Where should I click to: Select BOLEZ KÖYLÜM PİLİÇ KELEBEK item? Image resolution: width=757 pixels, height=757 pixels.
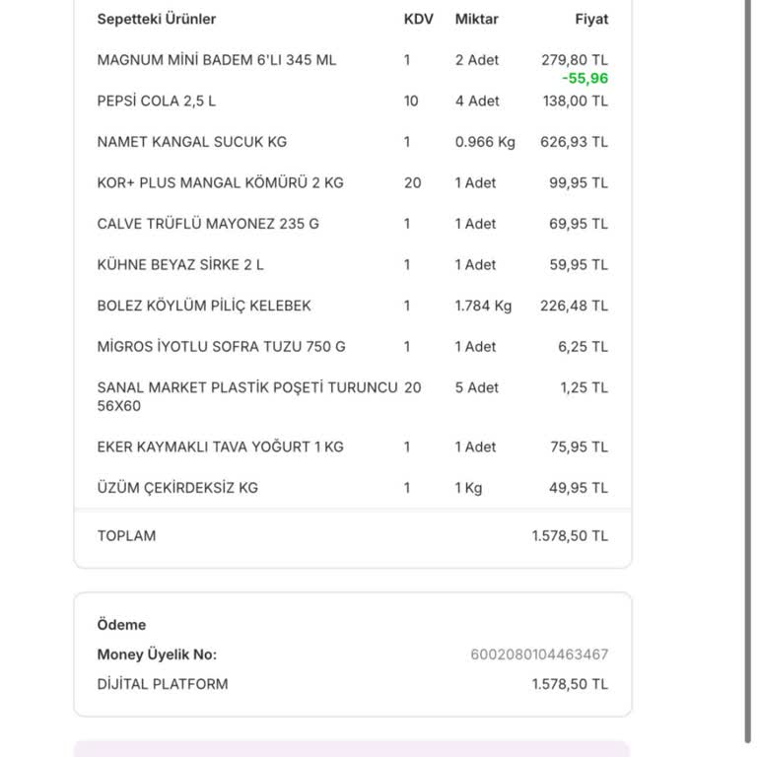[x=204, y=307]
